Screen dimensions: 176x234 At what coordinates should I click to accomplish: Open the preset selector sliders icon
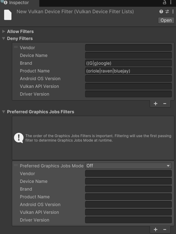coord(167,11)
